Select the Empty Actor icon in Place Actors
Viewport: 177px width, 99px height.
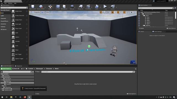click(x=13, y=11)
